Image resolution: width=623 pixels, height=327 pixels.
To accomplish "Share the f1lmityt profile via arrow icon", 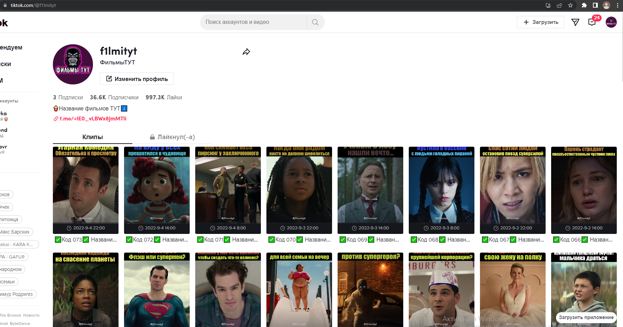I will coord(246,52).
